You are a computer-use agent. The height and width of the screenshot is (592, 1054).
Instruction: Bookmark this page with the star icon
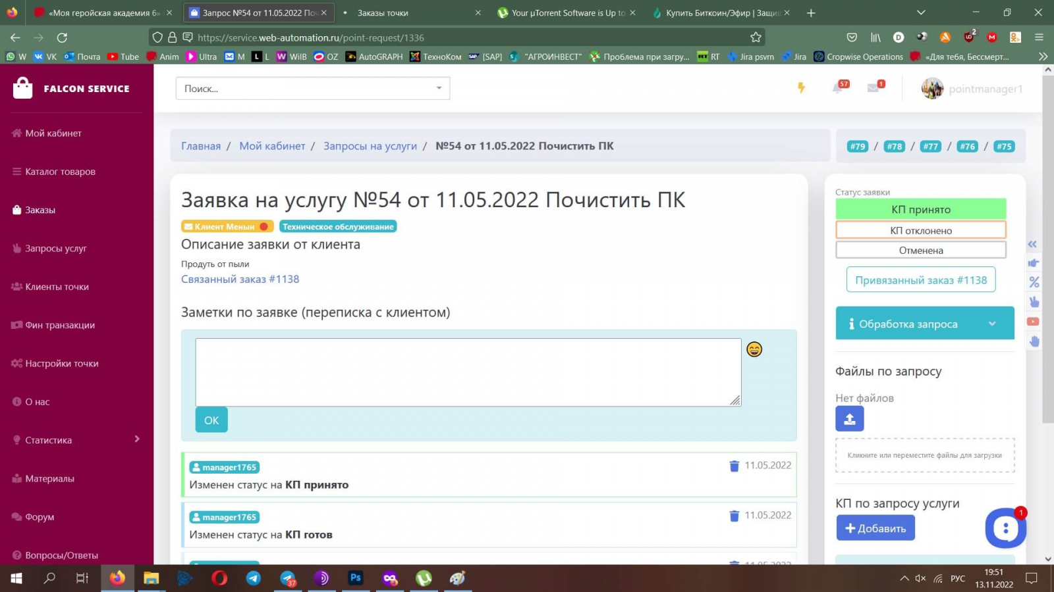(756, 37)
